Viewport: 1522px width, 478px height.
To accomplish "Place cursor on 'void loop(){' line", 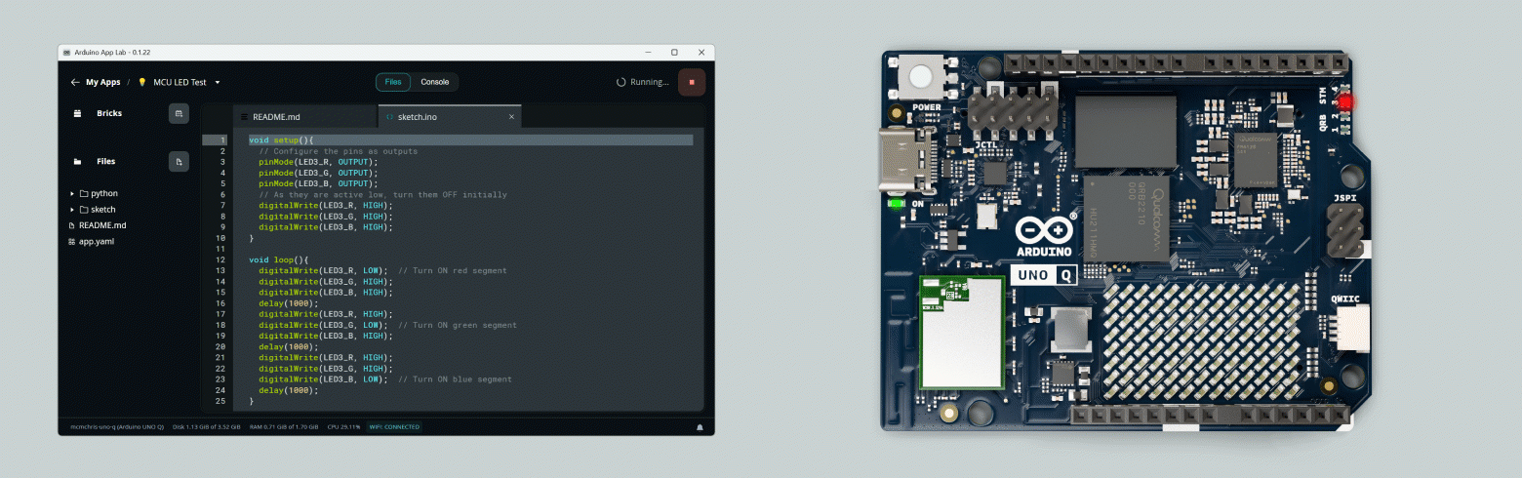I will [x=278, y=259].
